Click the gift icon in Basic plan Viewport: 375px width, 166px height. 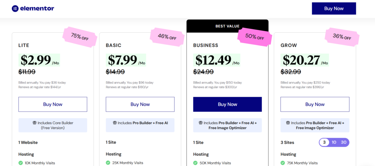click(x=115, y=123)
